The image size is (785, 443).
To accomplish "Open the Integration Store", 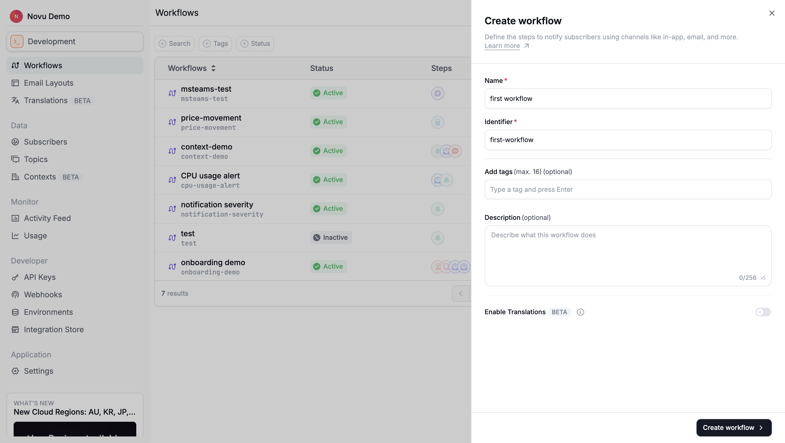I will tap(54, 329).
